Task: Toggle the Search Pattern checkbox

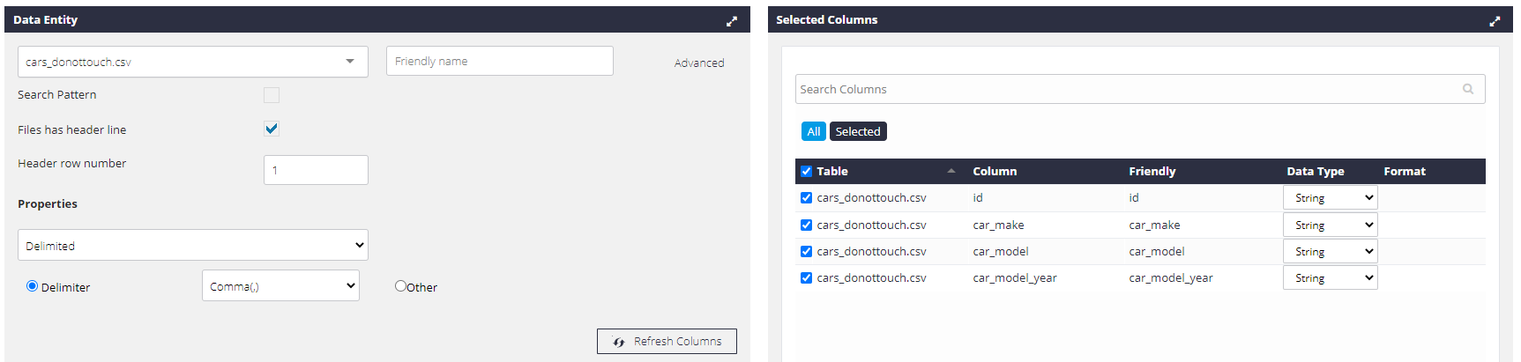Action: point(272,95)
